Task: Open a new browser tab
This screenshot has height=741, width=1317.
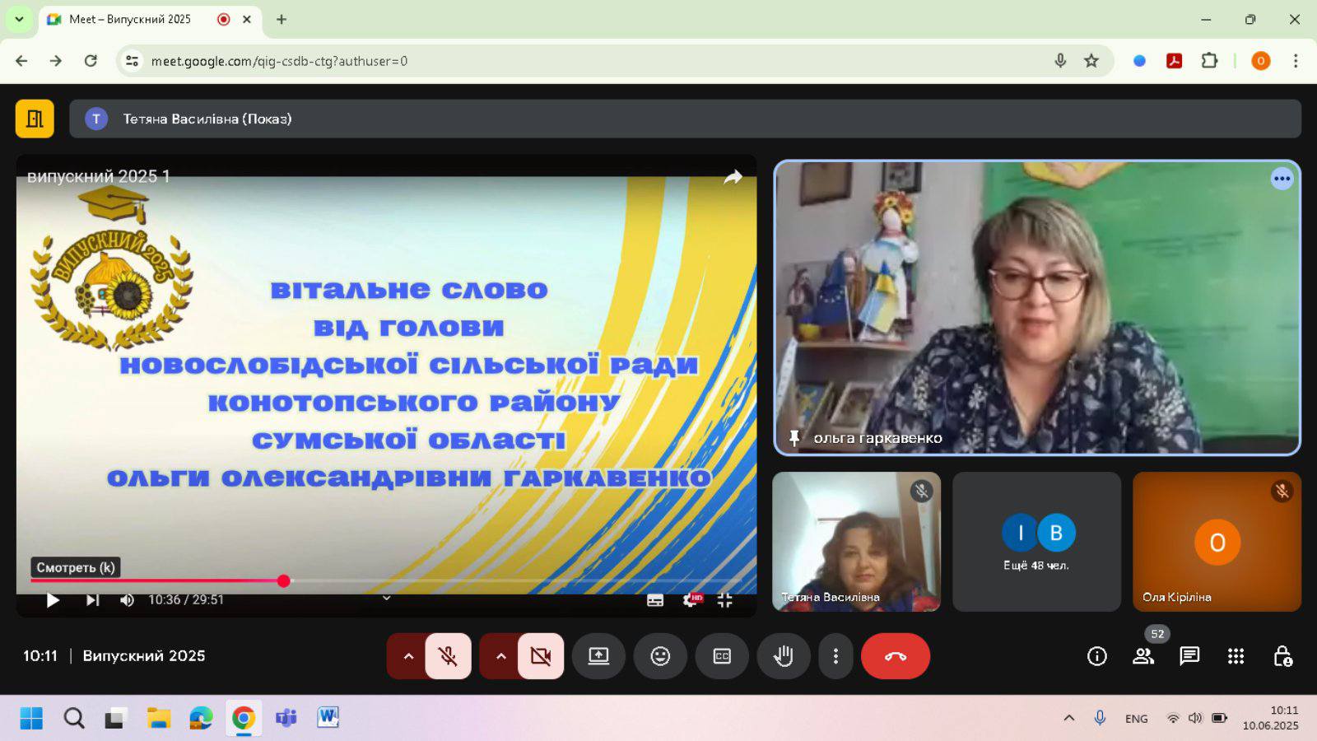Action: click(x=282, y=19)
